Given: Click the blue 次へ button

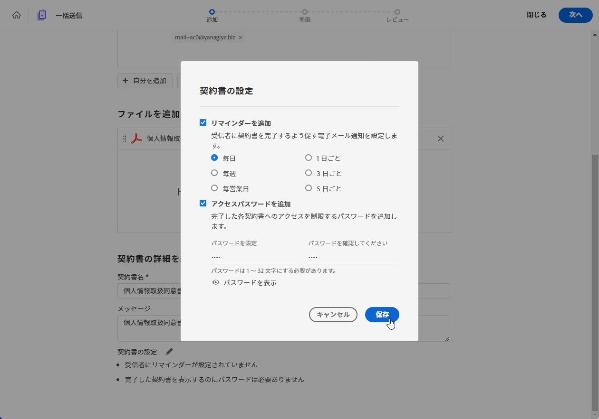Looking at the screenshot, I should point(575,15).
